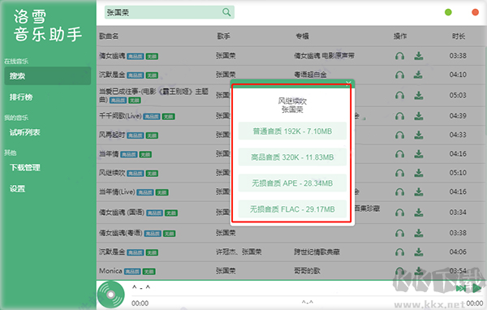487x310 pixels.
Task: Download icon for 风继续吹 row
Action: coord(418,173)
